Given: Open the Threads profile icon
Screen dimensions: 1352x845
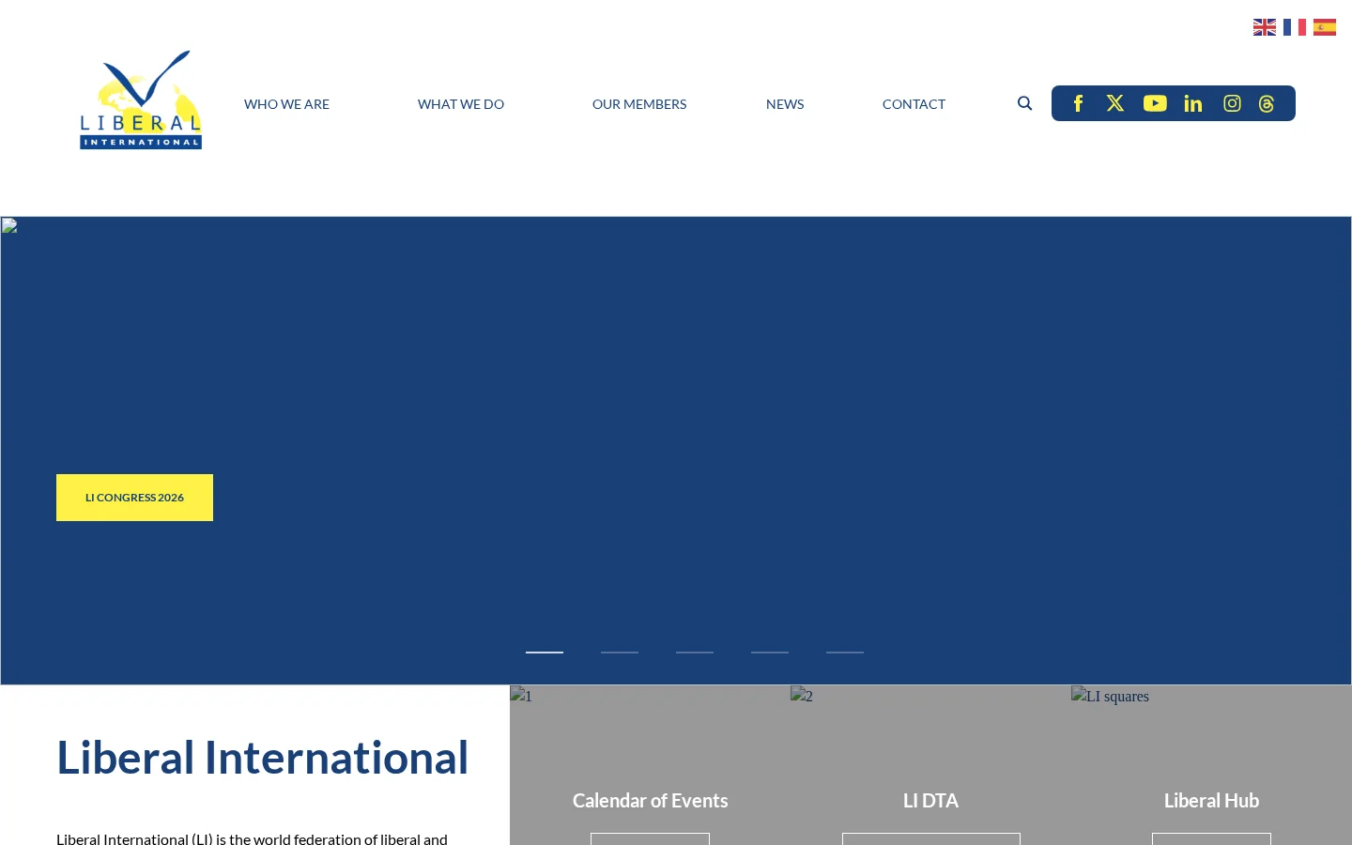Looking at the screenshot, I should point(1267,103).
